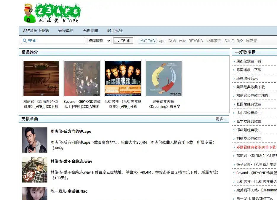
Task: Open the sidebar link starting 后街男孩-《后街男孩精选
Action: [x=257, y=181]
